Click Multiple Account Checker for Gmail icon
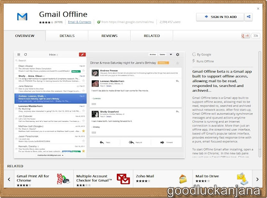The width and height of the screenshot is (267, 198). coord(123,179)
